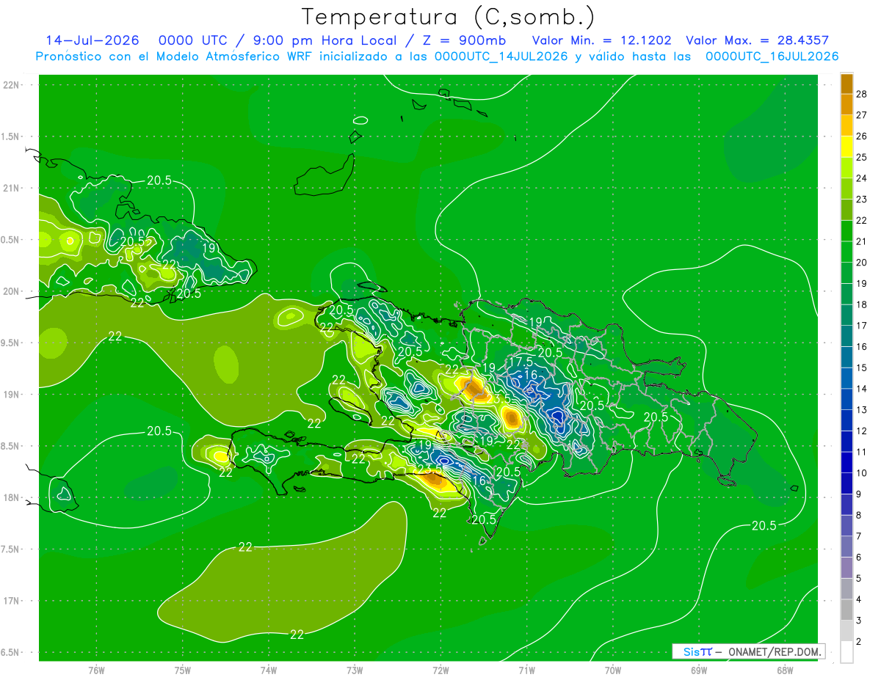Click the longitude axis label '71W'
Screen dimensions: 881x680
pos(526,671)
